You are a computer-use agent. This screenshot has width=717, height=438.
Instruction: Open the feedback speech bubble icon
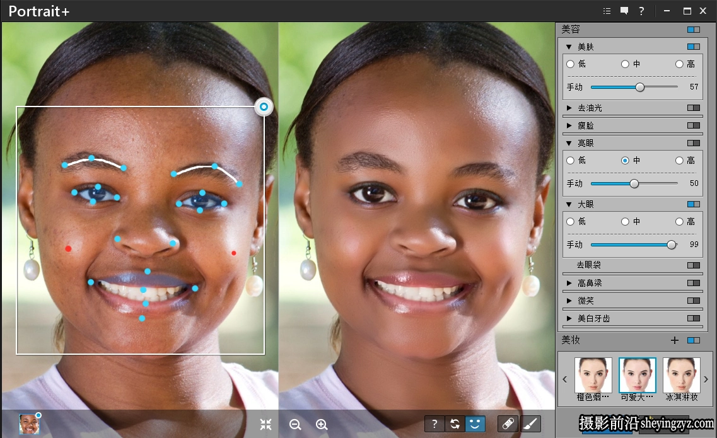[624, 11]
